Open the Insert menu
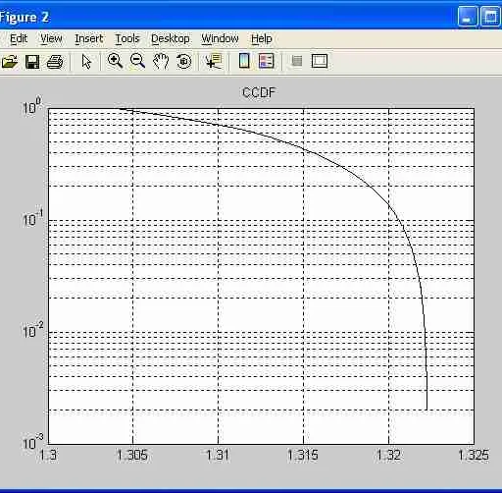Image resolution: width=502 pixels, height=493 pixels. click(x=89, y=38)
